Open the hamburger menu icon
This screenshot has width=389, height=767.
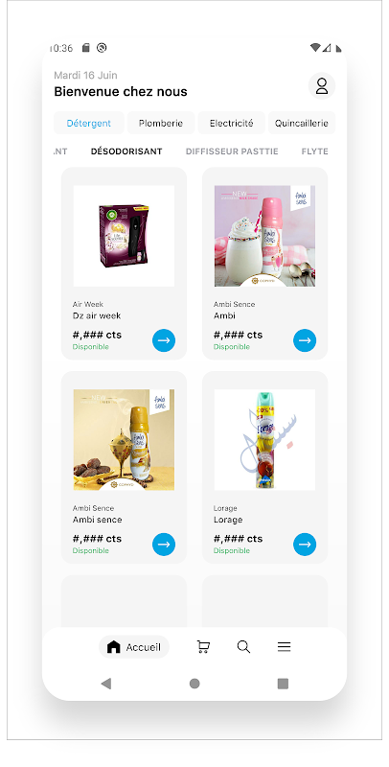coord(284,646)
